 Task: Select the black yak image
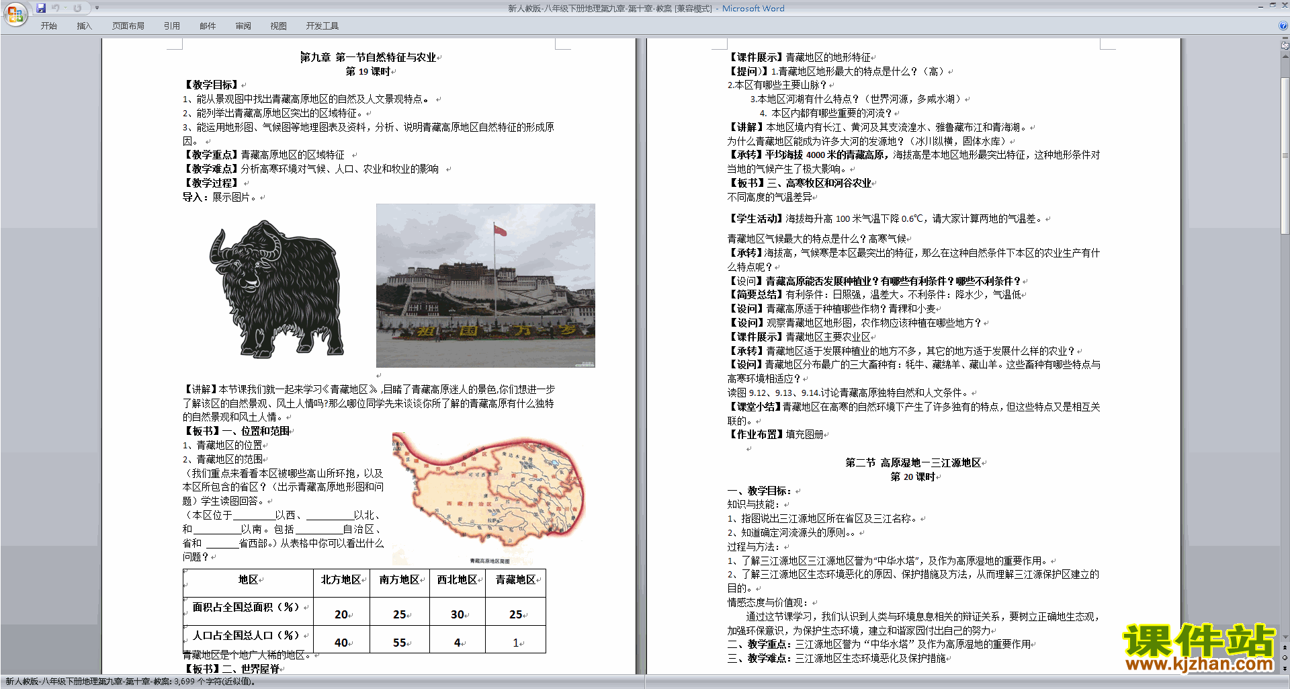click(x=275, y=289)
